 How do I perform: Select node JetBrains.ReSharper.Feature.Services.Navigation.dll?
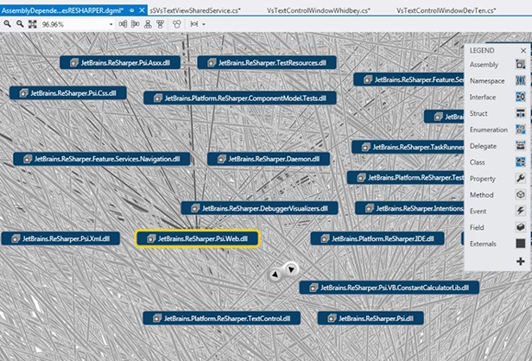pyautogui.click(x=102, y=159)
